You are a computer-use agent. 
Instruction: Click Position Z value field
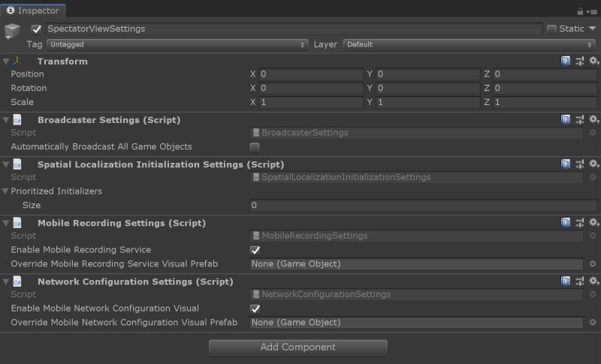pyautogui.click(x=545, y=74)
